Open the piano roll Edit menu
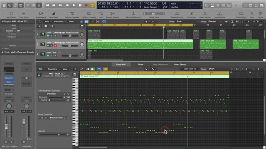The width and height of the screenshot is (266, 149). click(42, 69)
